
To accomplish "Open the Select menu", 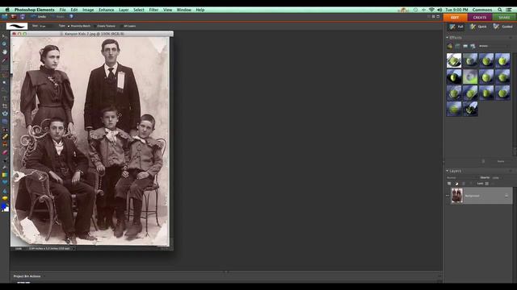I will [x=139, y=10].
